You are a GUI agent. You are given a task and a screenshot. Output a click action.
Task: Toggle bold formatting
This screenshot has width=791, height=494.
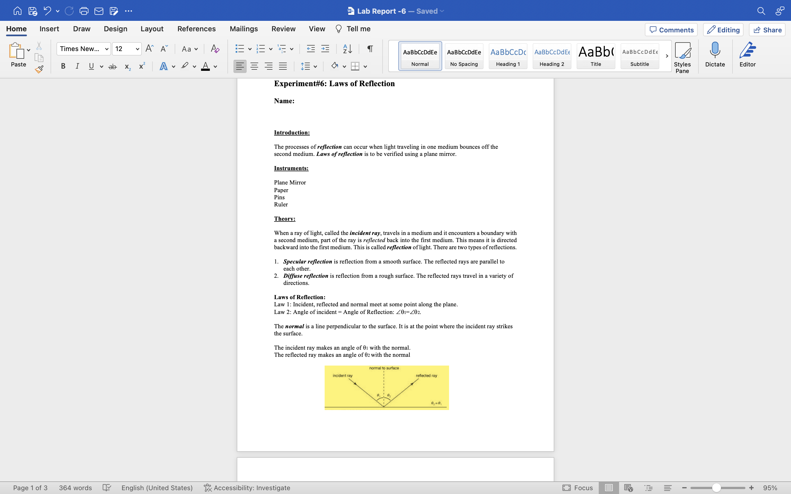tap(63, 66)
